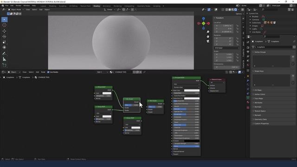Click the add vertex group plus button
Viewport: 297px width, 167px height.
[x=293, y=57]
